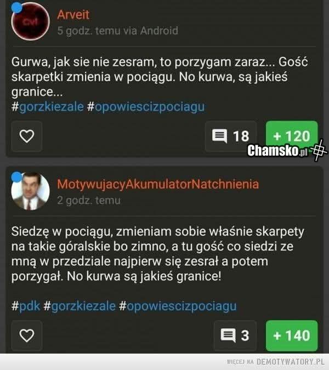This screenshot has height=370, width=329.
Task: Click the '5 godz. temu via Android' timestamp
Action: [117, 31]
